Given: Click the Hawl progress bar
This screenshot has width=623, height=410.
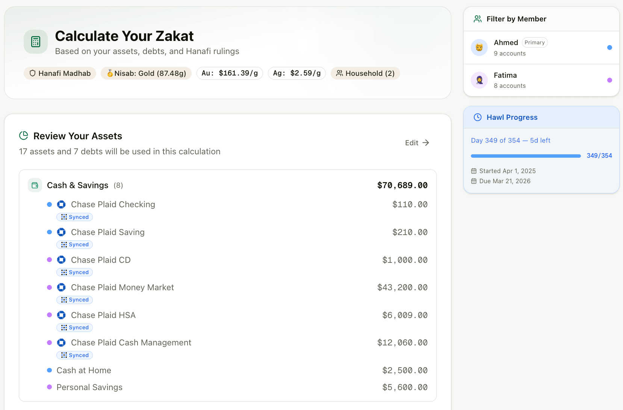Looking at the screenshot, I should tap(525, 156).
